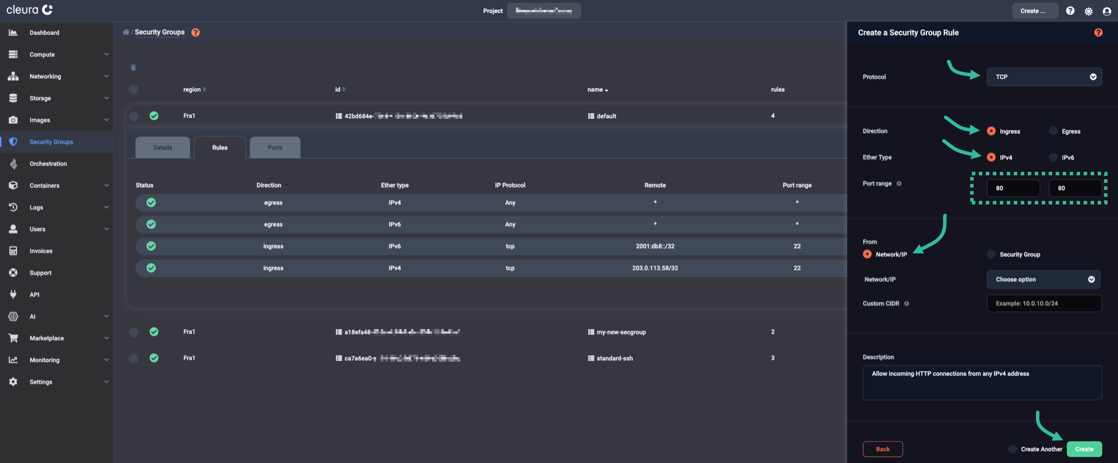The height and width of the screenshot is (463, 1118).
Task: Expand the Networking sidebar section
Action: pyautogui.click(x=107, y=76)
